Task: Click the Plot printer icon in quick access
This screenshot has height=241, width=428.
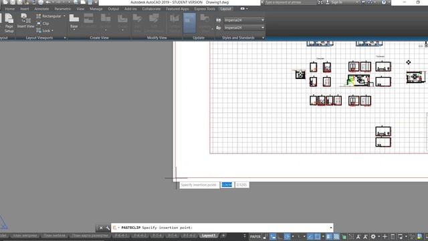Action: click(x=40, y=3)
